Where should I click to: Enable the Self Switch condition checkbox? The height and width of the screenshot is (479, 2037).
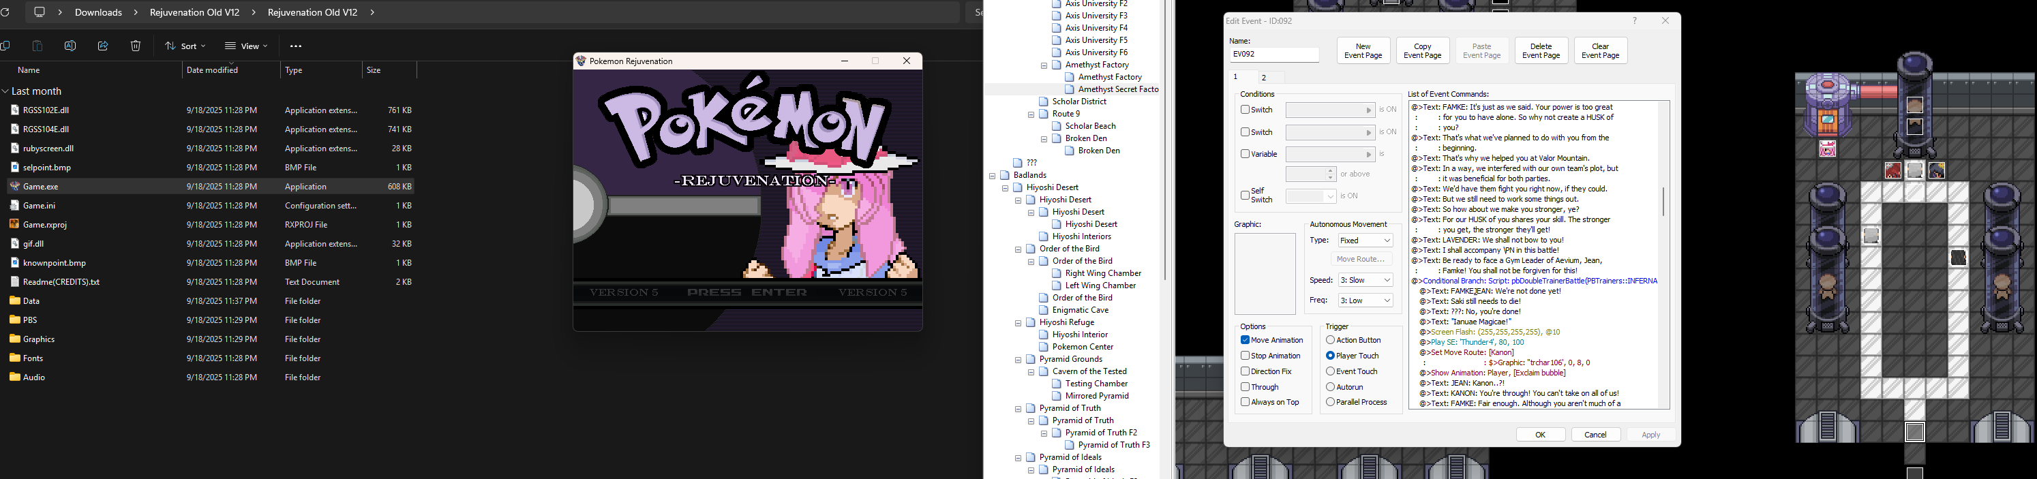1246,196
